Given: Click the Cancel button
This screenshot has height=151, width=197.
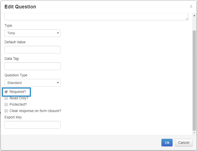Looking at the screenshot, I should coord(184,143).
